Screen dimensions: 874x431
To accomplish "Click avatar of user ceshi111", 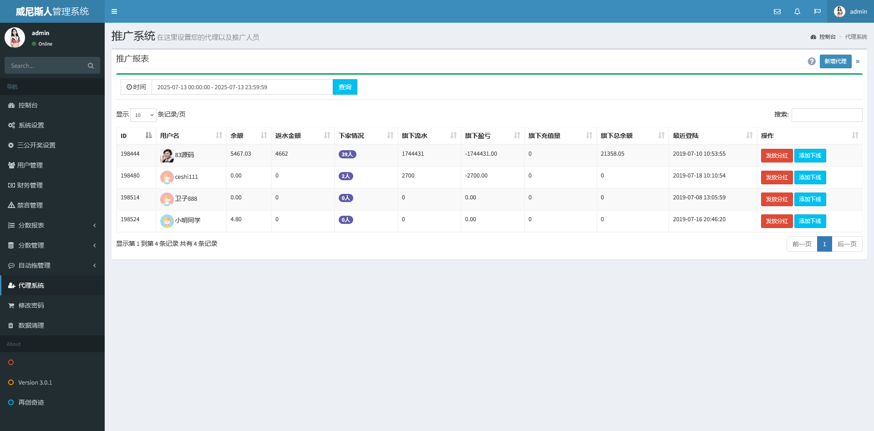I will [167, 177].
